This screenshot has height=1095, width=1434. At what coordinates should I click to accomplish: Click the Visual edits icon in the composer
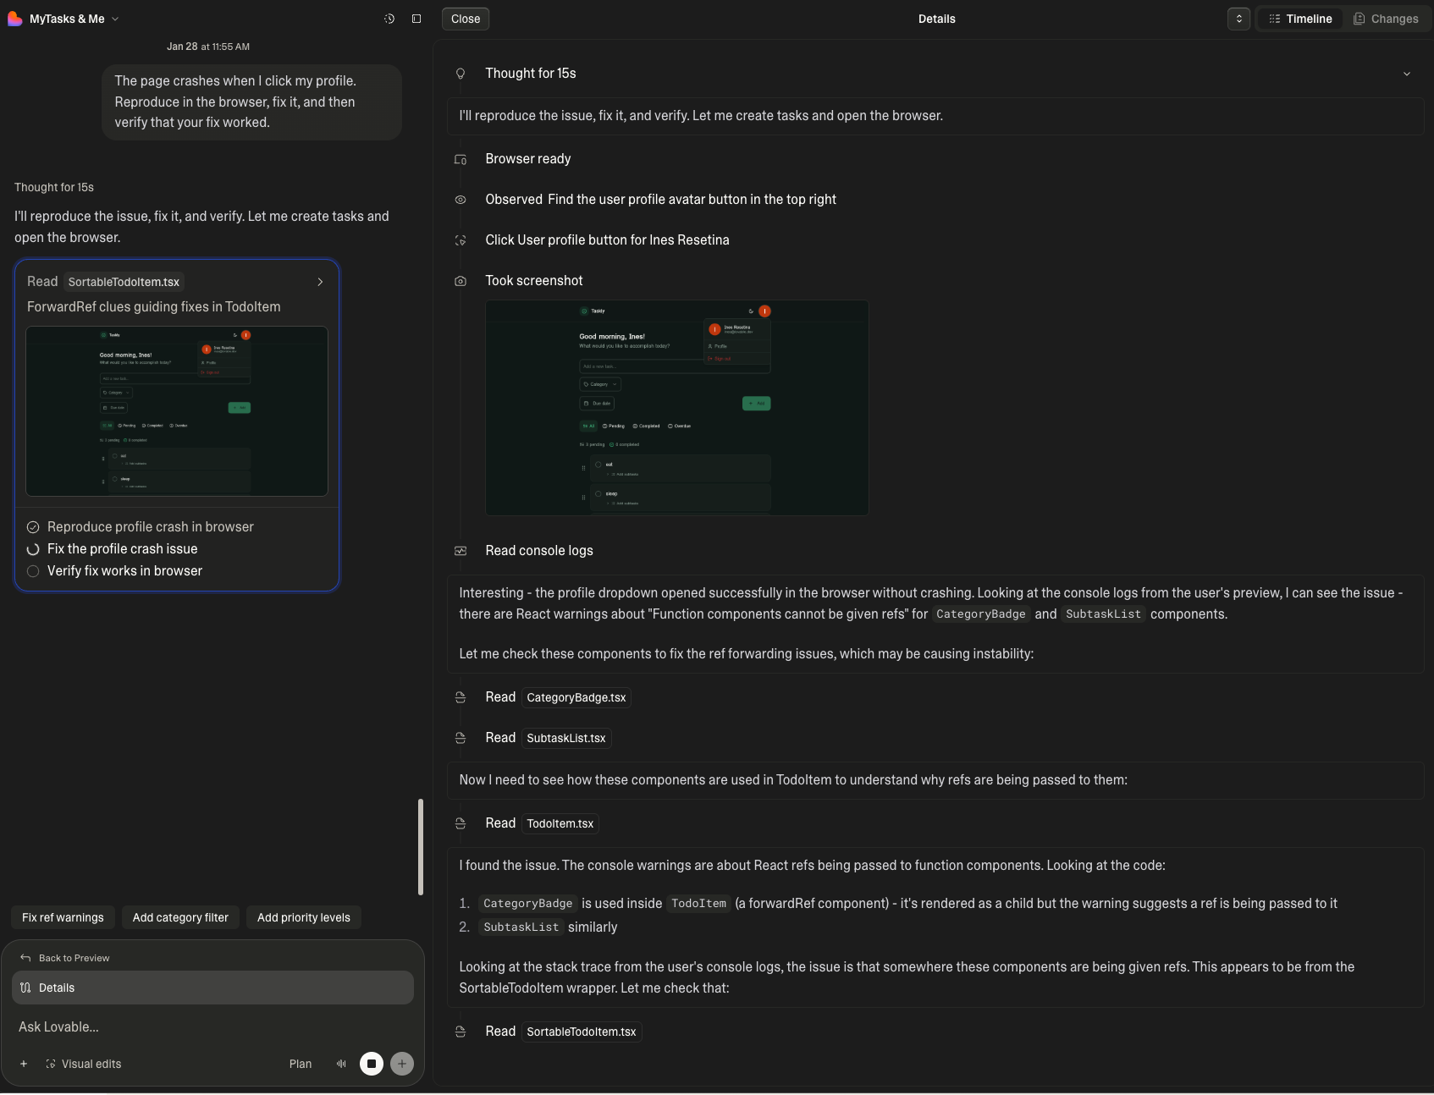pos(51,1064)
